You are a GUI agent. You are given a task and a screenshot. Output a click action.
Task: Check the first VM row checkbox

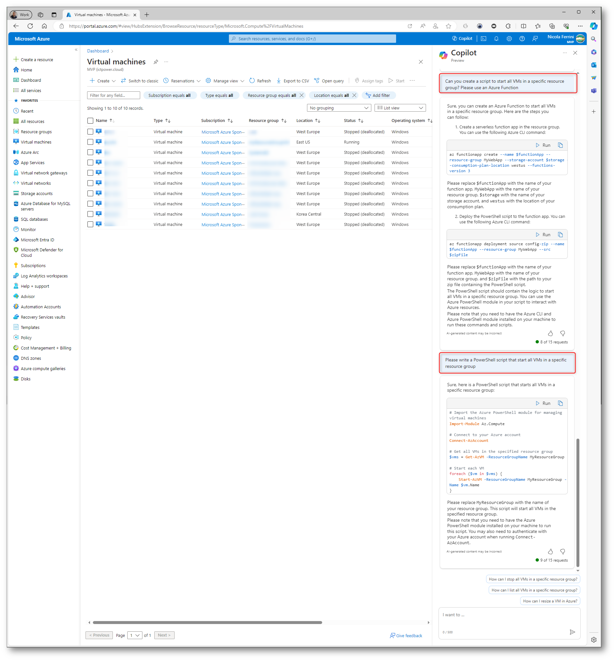pos(90,132)
